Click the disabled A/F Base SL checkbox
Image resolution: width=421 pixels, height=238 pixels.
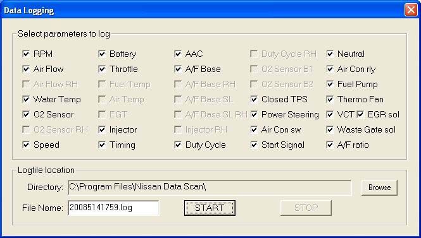point(178,99)
